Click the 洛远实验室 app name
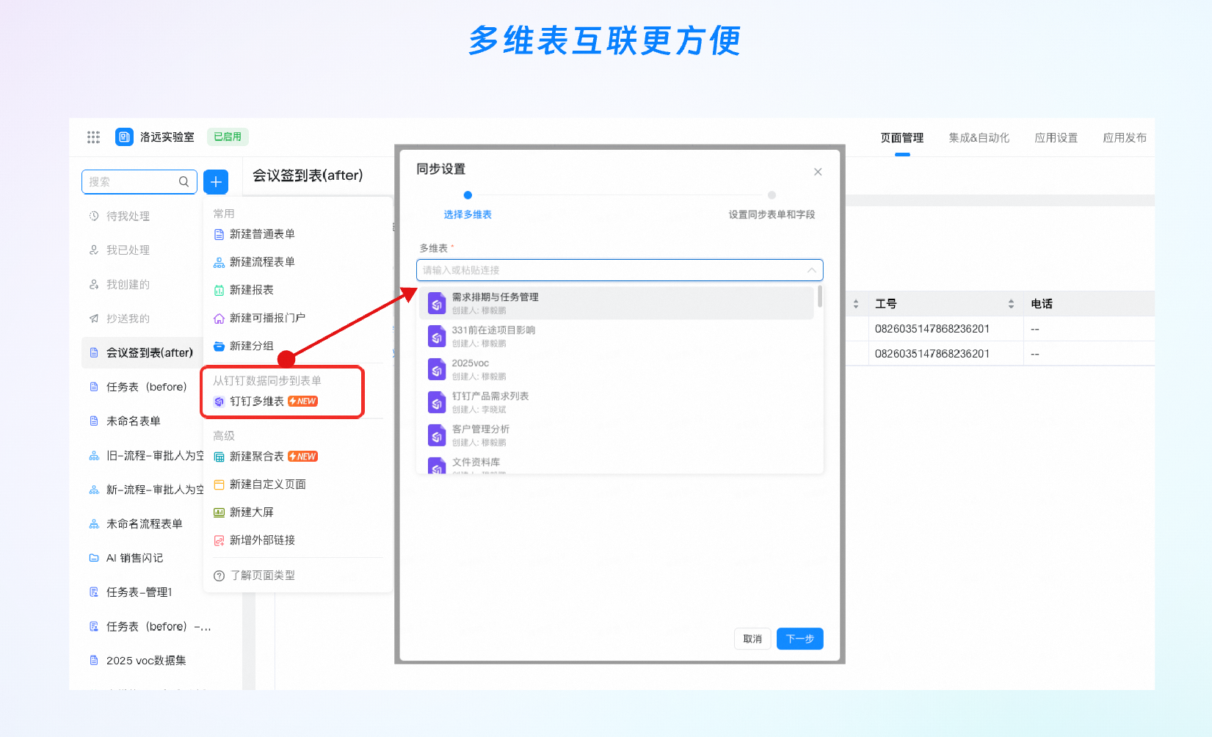 point(167,137)
